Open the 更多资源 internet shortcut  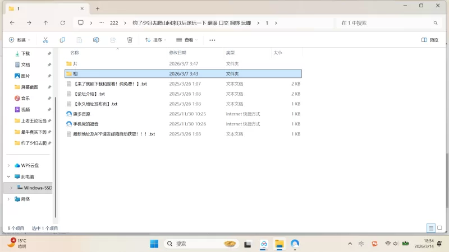coord(81,114)
